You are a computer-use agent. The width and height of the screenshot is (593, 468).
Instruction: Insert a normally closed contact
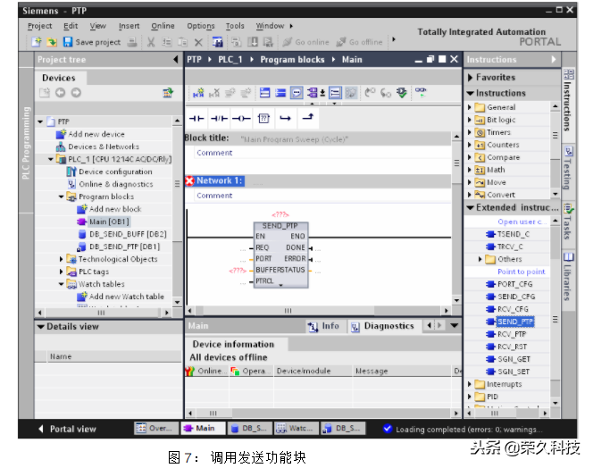point(219,119)
